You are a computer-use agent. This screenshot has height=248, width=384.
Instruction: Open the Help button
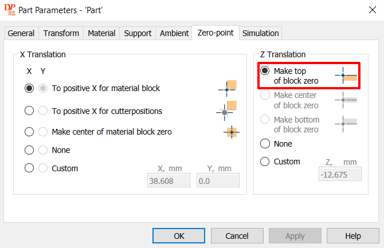coord(353,236)
